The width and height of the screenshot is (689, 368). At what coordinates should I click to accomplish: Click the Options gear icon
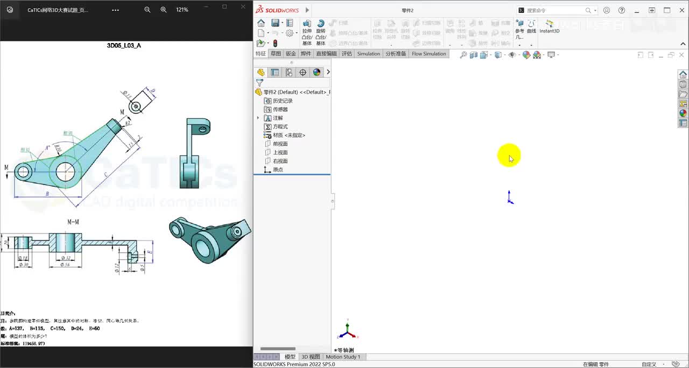click(290, 33)
